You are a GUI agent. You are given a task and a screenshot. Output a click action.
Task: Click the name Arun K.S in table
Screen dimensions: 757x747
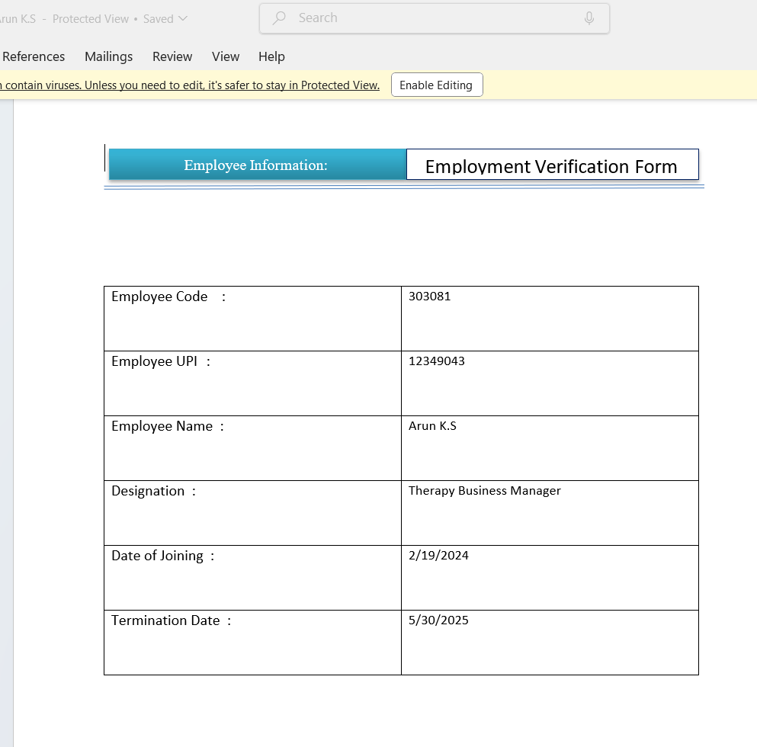(432, 426)
